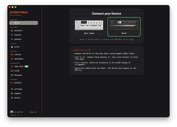The height and width of the screenshot is (127, 177).
Task: Click the workspace briefcase icon
Action: (12, 59)
